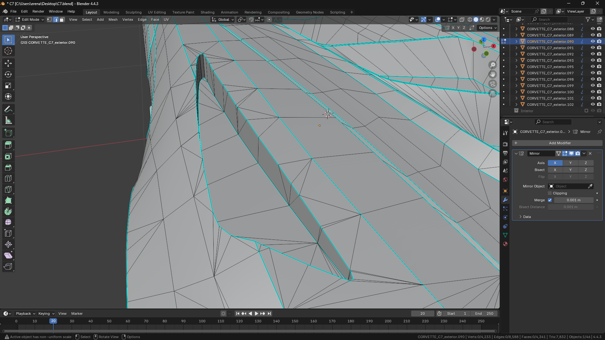Toggle X-Ray display in viewport header
605x340 pixels.
point(462,20)
